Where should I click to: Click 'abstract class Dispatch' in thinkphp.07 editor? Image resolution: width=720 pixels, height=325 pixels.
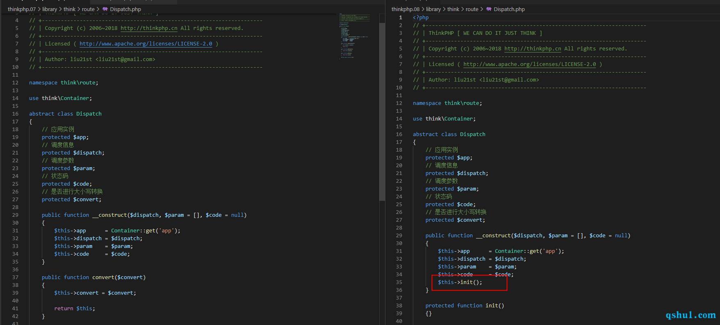(65, 114)
